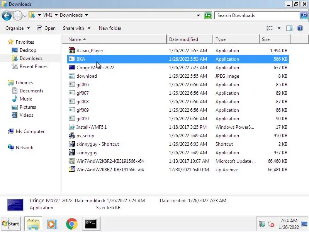Image resolution: width=309 pixels, height=232 pixels.
Task: Select the gif009 application icon
Action: click(72, 110)
